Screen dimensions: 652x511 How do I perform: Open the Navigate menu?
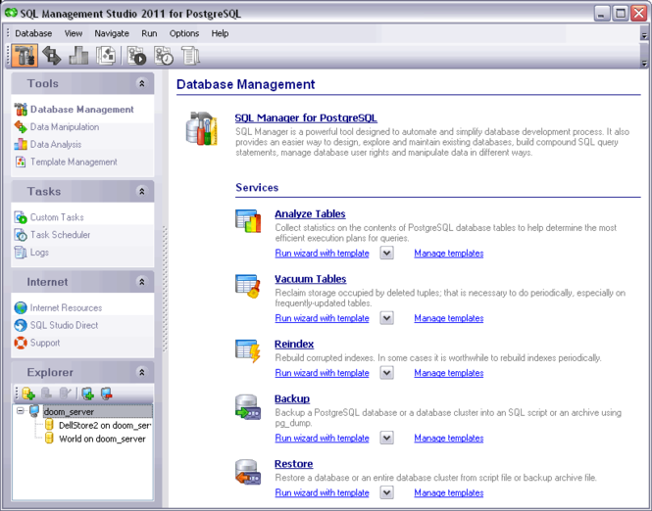point(112,33)
